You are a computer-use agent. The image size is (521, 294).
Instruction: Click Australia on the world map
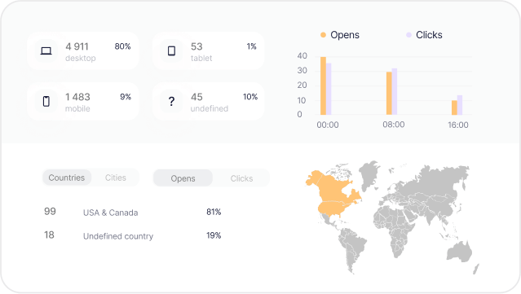click(460, 252)
